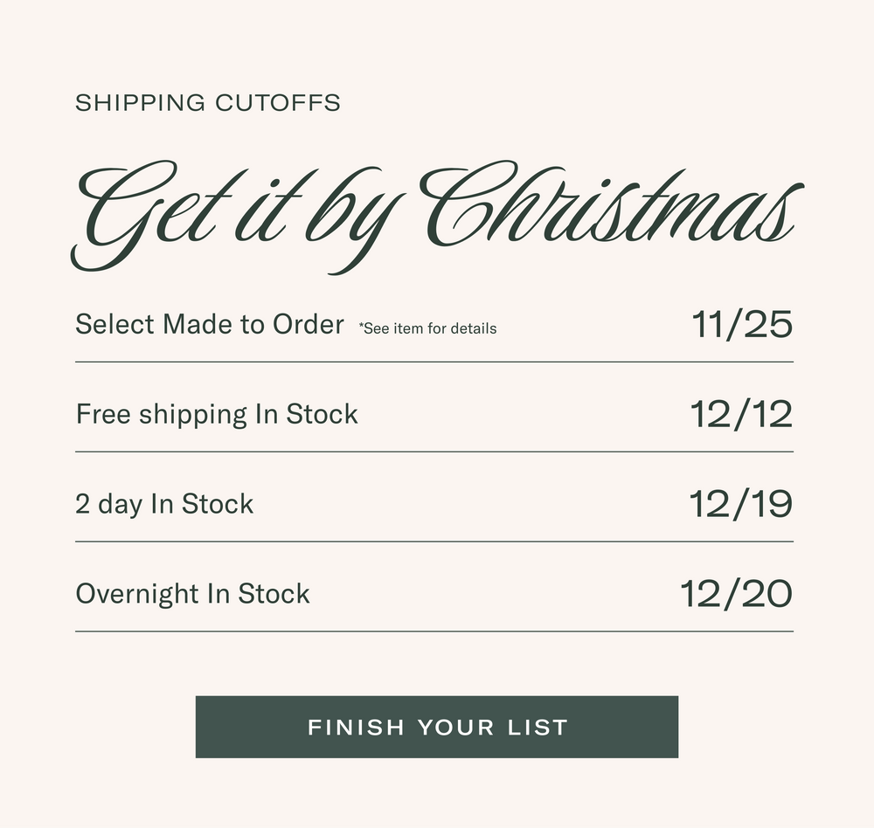Click the divider line under the 2 day row
The height and width of the screenshot is (828, 874).
pos(434,542)
